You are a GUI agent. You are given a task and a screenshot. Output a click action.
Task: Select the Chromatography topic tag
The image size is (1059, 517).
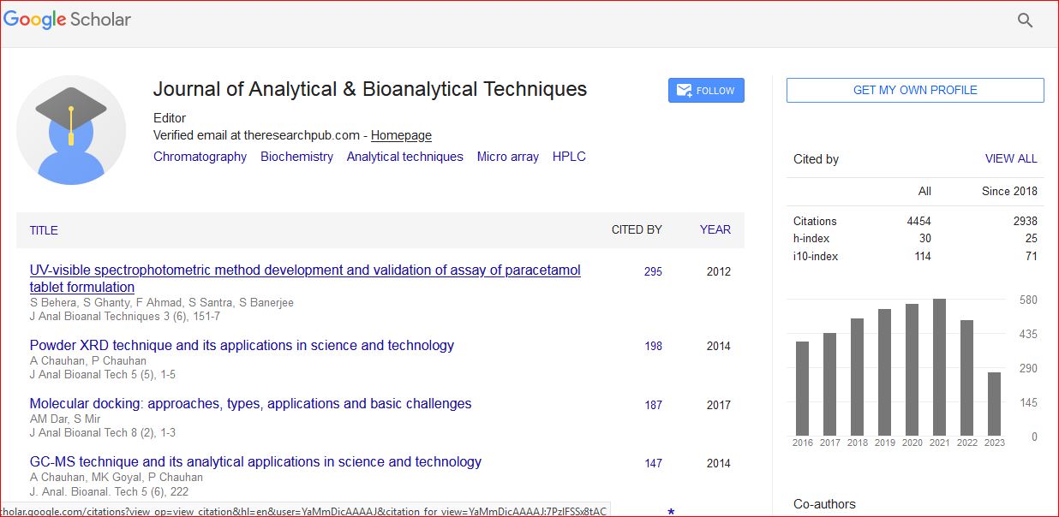(x=200, y=157)
